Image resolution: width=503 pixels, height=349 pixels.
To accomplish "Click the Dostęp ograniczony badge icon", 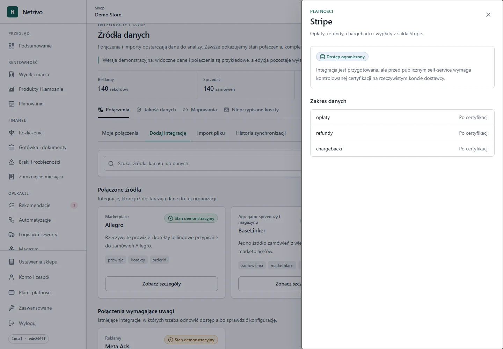I will pos(322,57).
